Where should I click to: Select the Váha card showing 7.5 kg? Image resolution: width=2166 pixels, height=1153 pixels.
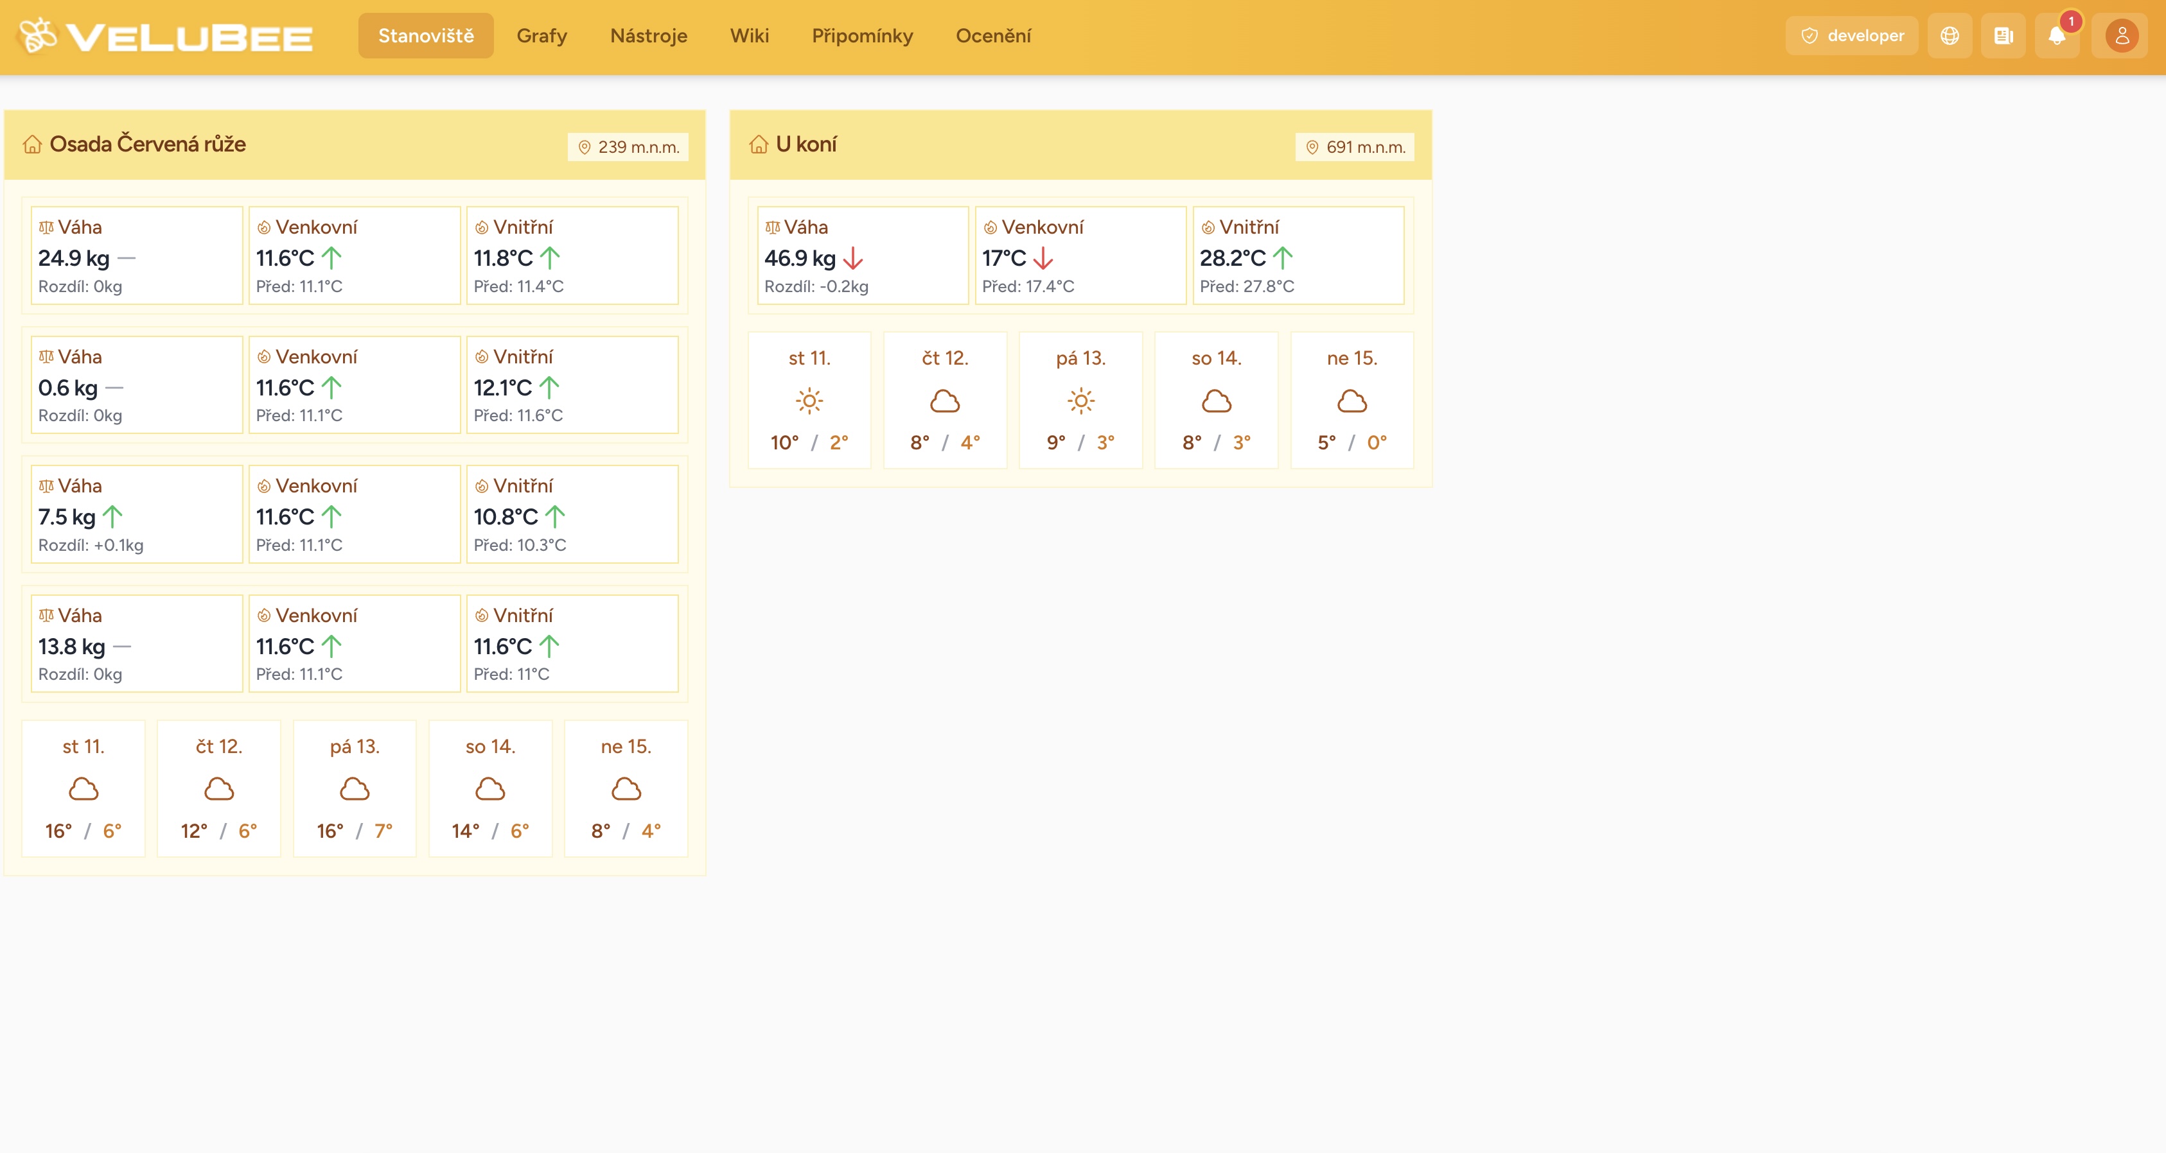coord(136,514)
